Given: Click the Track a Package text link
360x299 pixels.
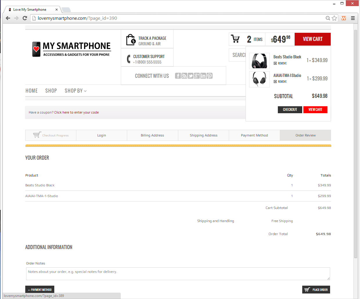Looking at the screenshot, I should (152, 38).
